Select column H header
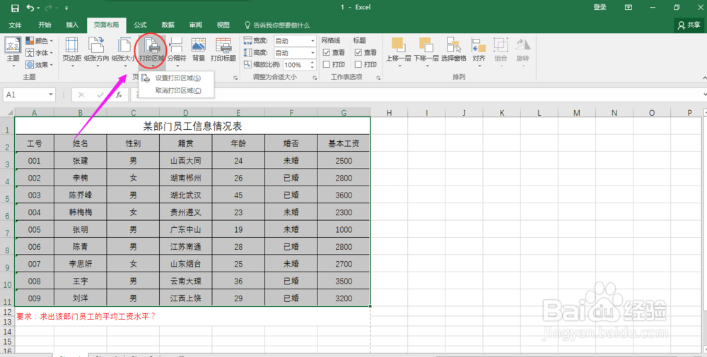 pos(389,113)
